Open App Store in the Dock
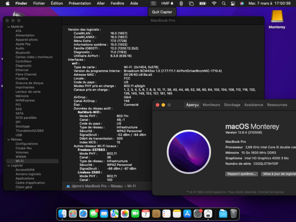This screenshot has height=222, width=296. 187,214
